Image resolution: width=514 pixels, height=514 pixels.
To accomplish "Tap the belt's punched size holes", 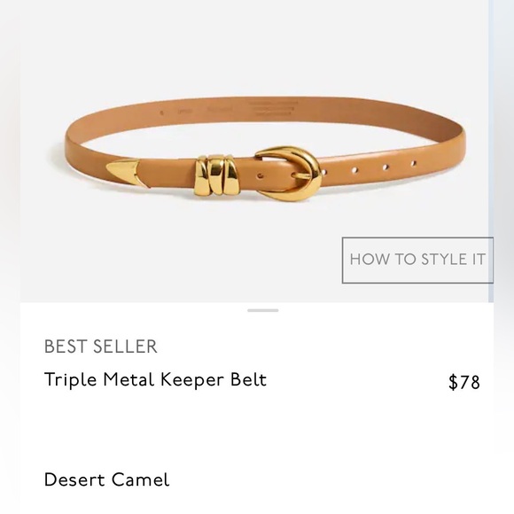I will coord(369,167).
